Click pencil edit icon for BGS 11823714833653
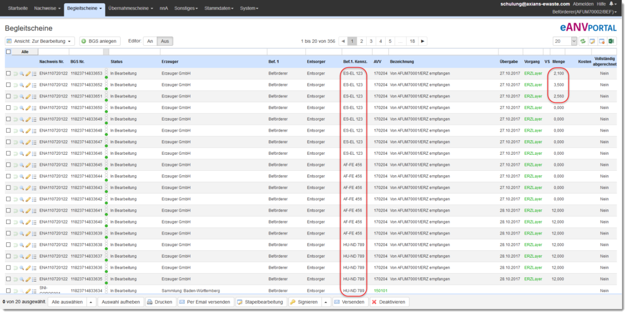Image resolution: width=627 pixels, height=314 pixels. pyautogui.click(x=28, y=73)
